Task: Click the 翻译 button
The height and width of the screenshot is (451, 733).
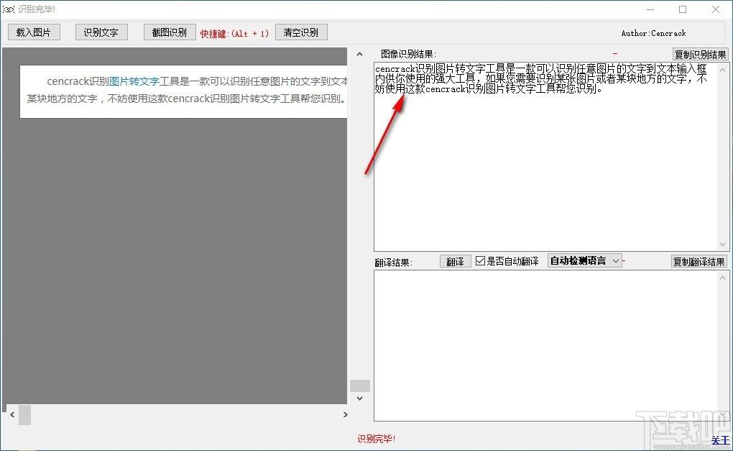Action: [x=456, y=262]
